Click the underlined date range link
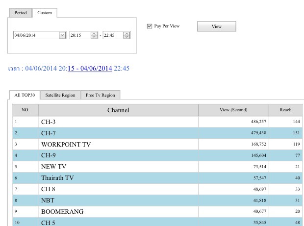This screenshot has width=304, height=226. coord(90,69)
